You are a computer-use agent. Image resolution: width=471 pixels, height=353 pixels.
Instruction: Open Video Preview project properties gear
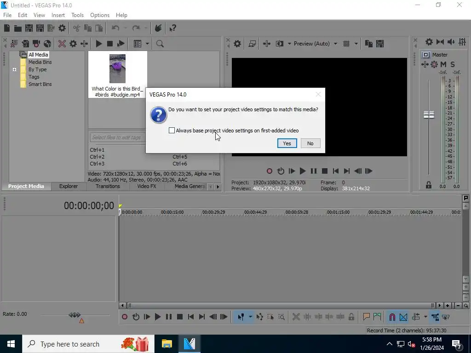click(x=237, y=44)
